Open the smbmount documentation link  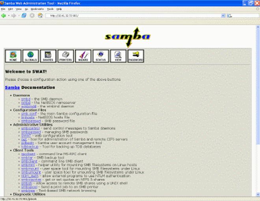click(30, 168)
